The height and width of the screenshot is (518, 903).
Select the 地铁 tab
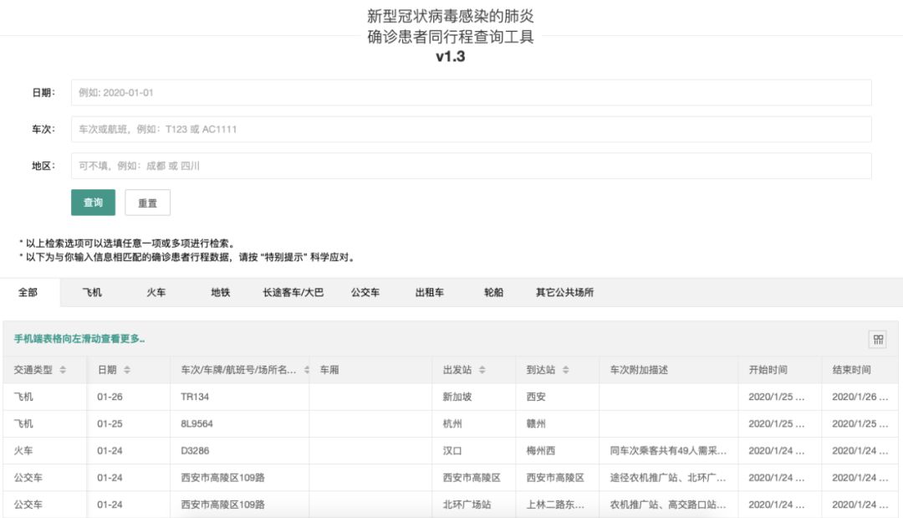click(220, 293)
